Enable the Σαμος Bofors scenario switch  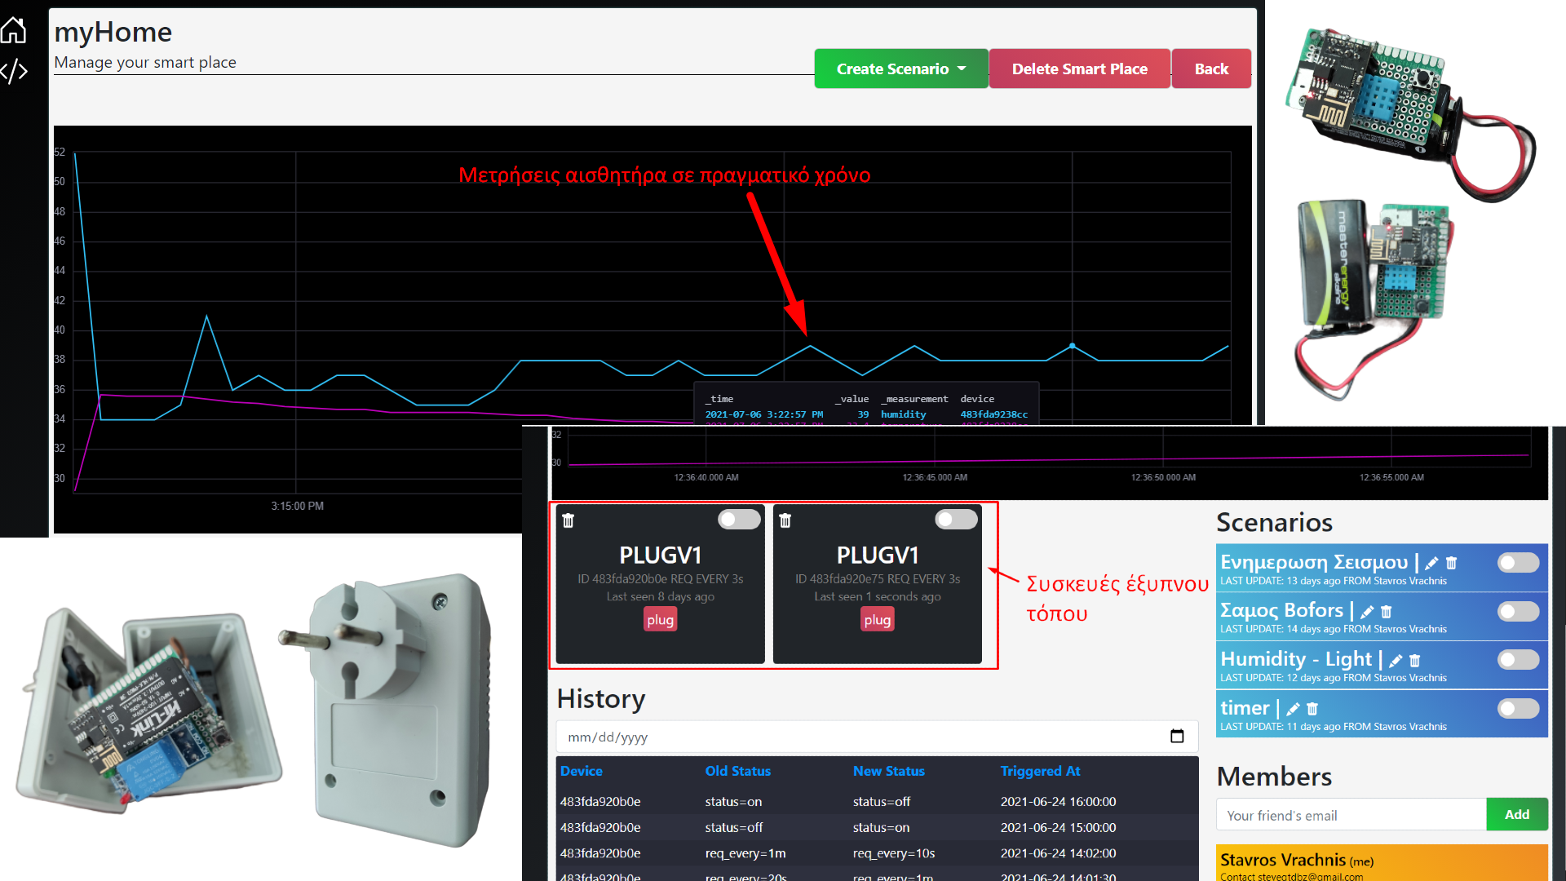1518,611
